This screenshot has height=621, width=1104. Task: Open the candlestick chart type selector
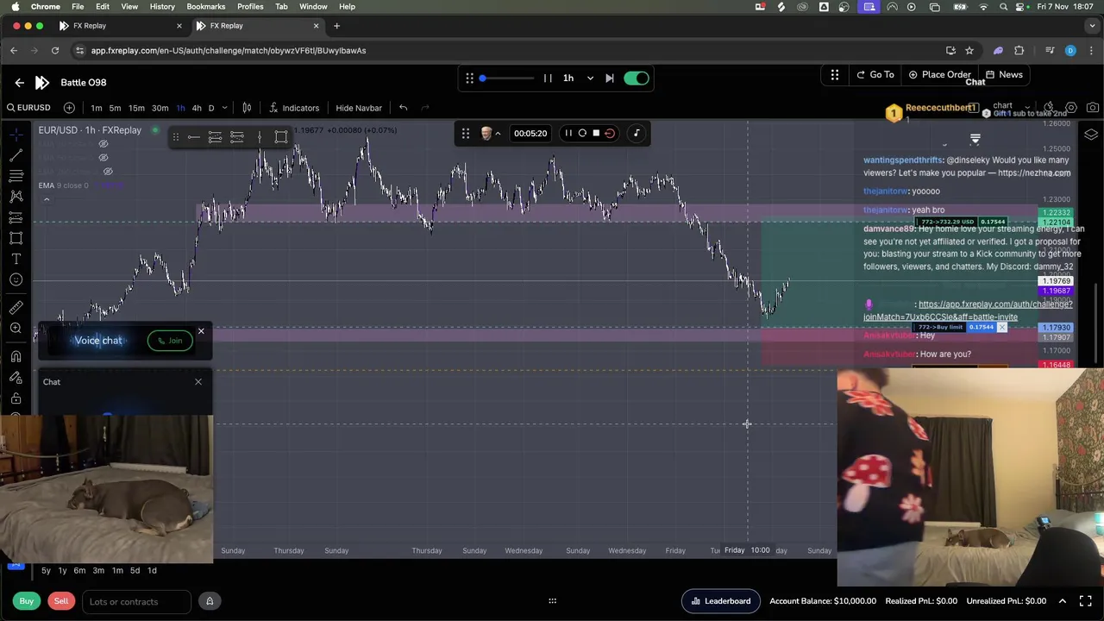[x=247, y=108]
